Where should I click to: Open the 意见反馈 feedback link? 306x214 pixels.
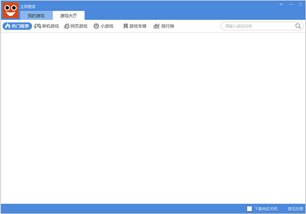point(295,209)
